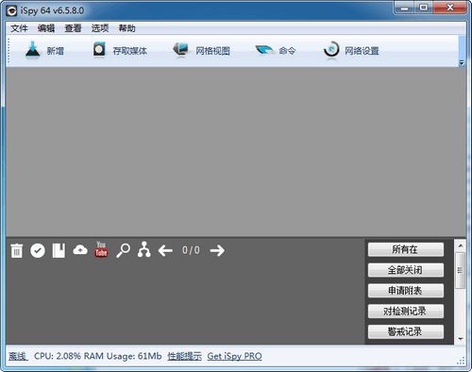
Task: Click the select-all checkmark icon
Action: (x=38, y=250)
